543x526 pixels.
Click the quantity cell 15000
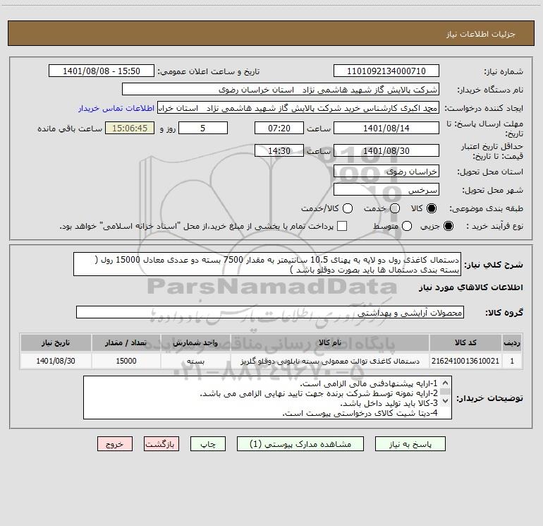point(126,361)
